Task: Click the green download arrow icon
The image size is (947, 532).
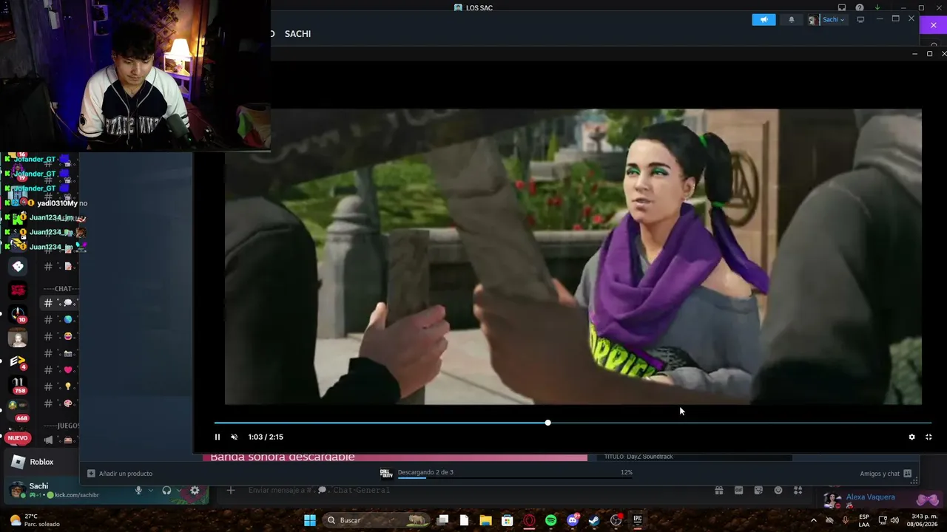Action: (877, 7)
